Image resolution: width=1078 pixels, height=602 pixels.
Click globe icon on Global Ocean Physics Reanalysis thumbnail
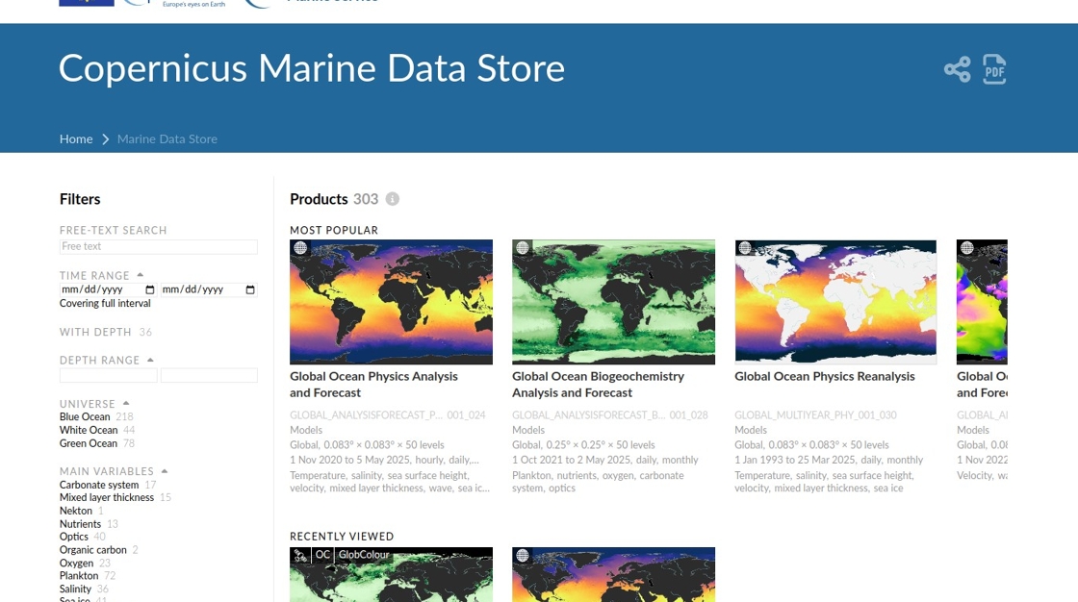pyautogui.click(x=745, y=248)
